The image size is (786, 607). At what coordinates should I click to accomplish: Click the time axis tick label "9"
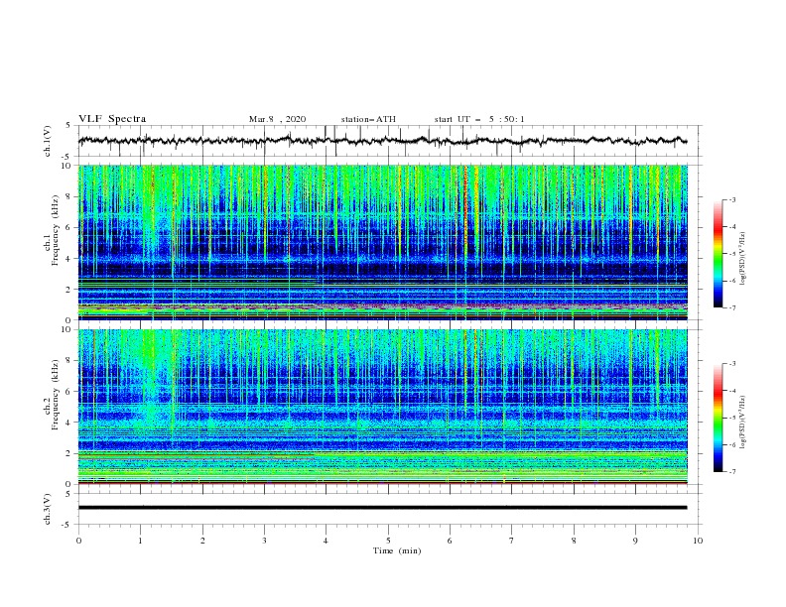(x=635, y=541)
